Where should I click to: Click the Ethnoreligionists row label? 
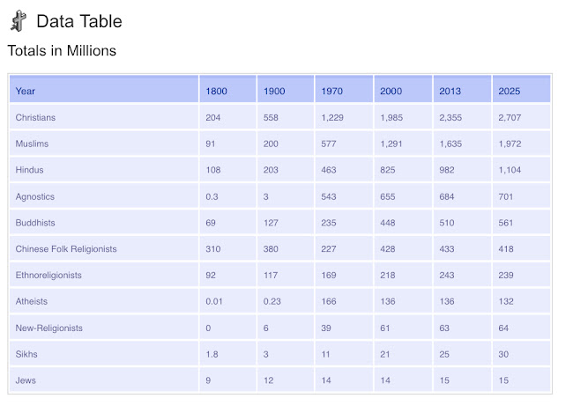pos(48,276)
